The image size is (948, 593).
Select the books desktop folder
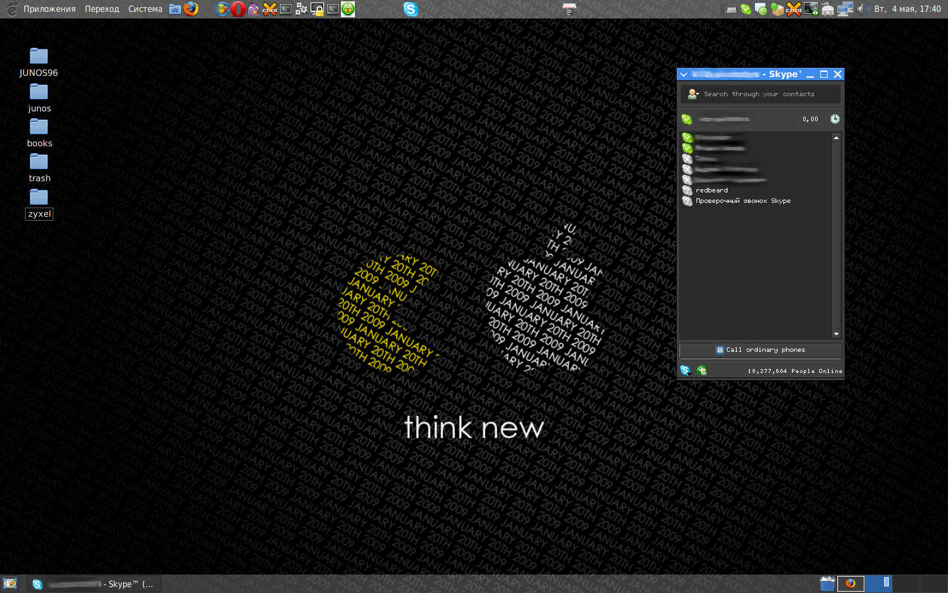click(x=39, y=133)
